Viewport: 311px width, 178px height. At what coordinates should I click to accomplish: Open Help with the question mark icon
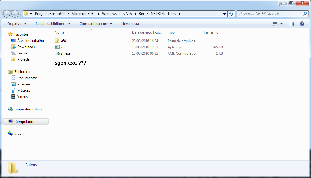coord(302,24)
